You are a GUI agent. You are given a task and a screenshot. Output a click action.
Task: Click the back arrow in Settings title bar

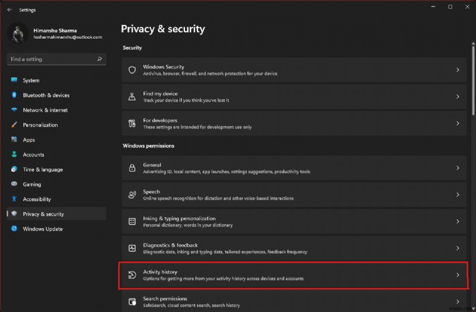[x=10, y=10]
